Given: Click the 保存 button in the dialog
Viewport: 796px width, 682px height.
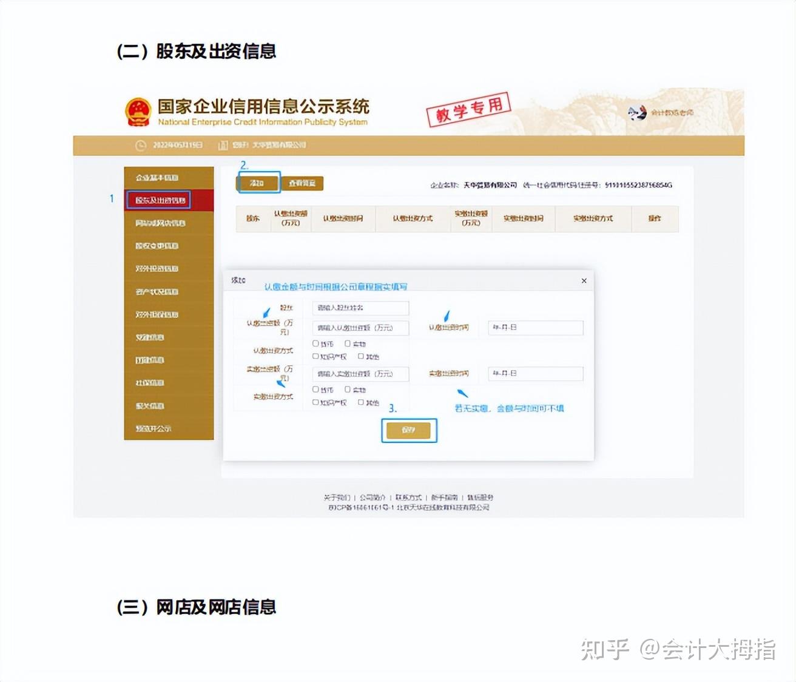Looking at the screenshot, I should [x=408, y=430].
